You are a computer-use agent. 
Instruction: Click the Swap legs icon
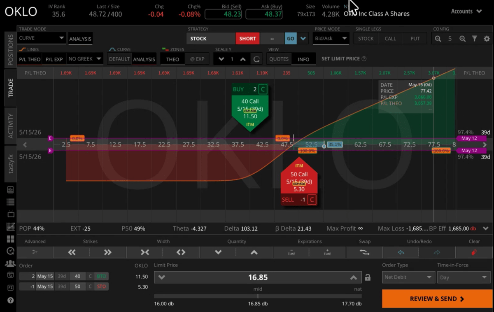364,252
